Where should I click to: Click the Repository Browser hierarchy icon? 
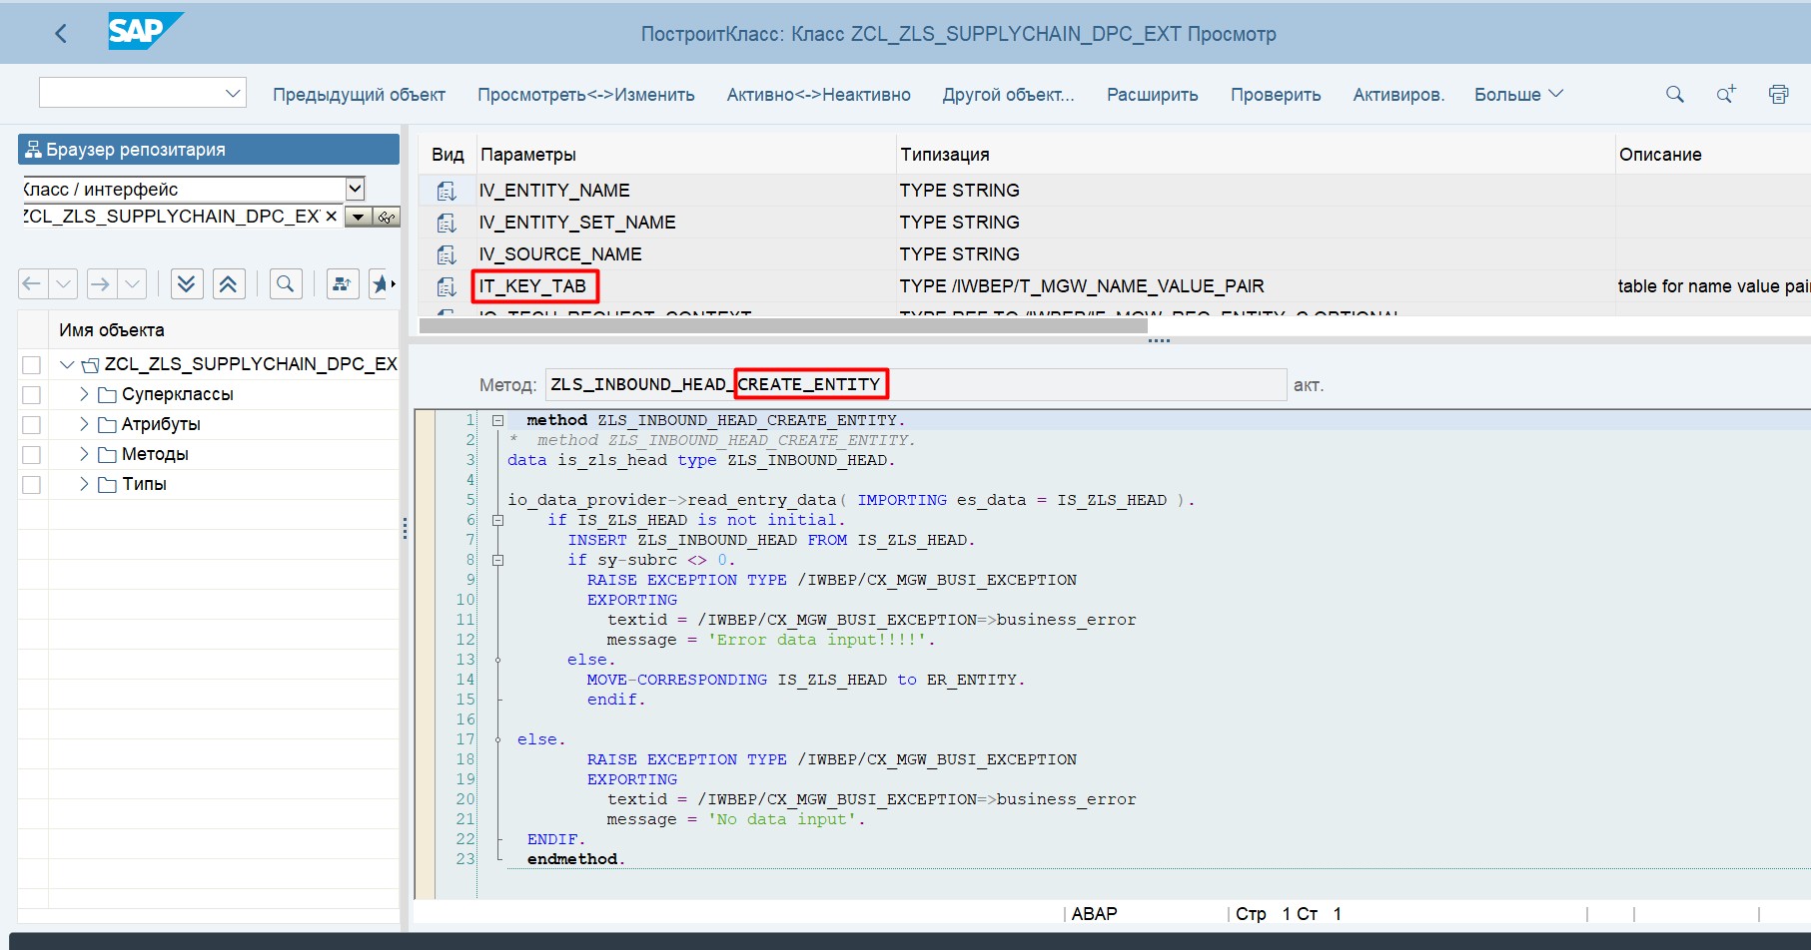tap(33, 150)
